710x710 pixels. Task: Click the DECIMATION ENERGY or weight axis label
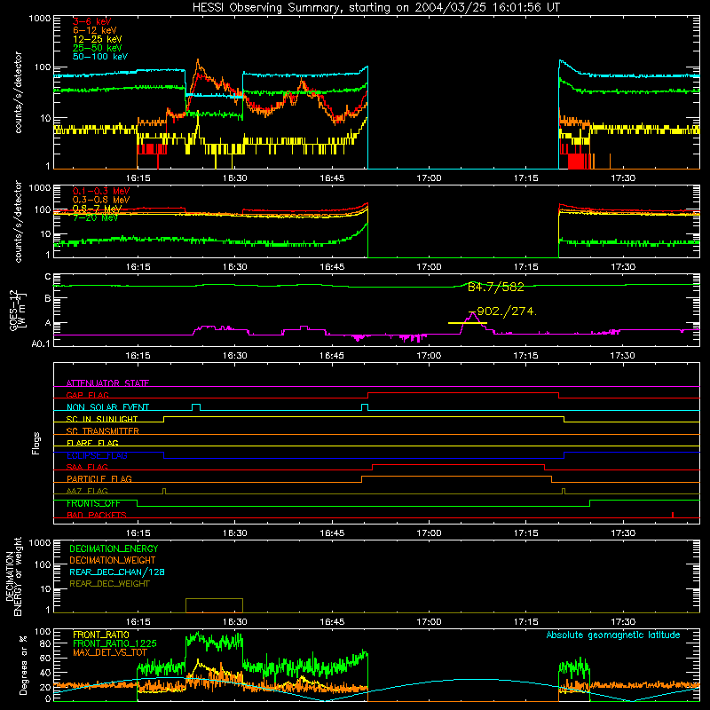click(x=13, y=576)
